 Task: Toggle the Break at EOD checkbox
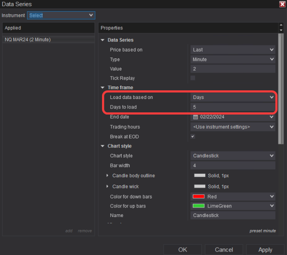click(193, 137)
